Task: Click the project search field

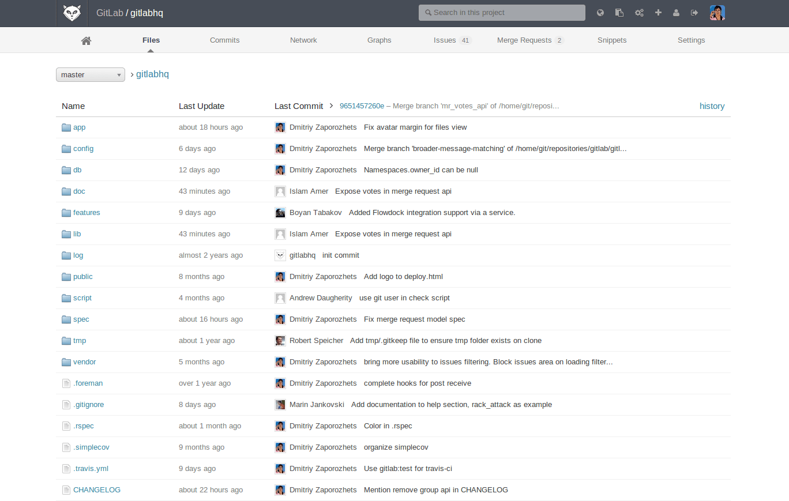Action: point(502,13)
